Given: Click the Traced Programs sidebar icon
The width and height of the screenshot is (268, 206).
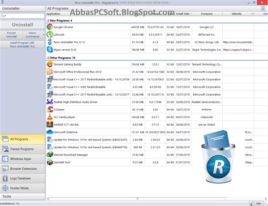Looking at the screenshot, I should pos(5,149).
